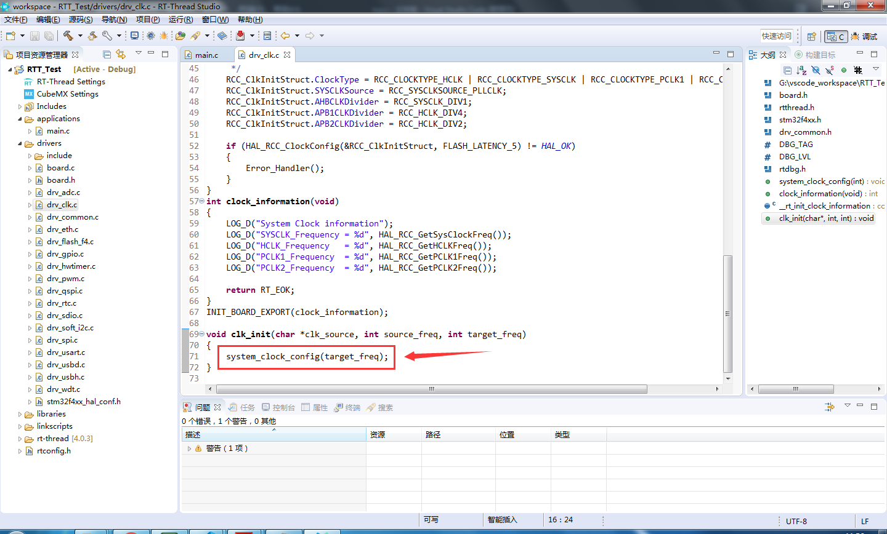This screenshot has height=534, width=887.
Task: Click the orange bug debug toolbar icon
Action: coord(164,36)
